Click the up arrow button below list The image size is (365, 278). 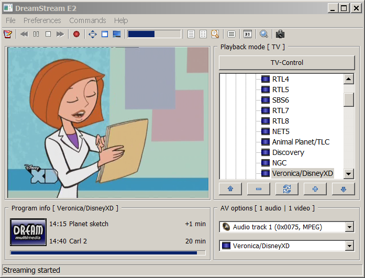coord(230,189)
